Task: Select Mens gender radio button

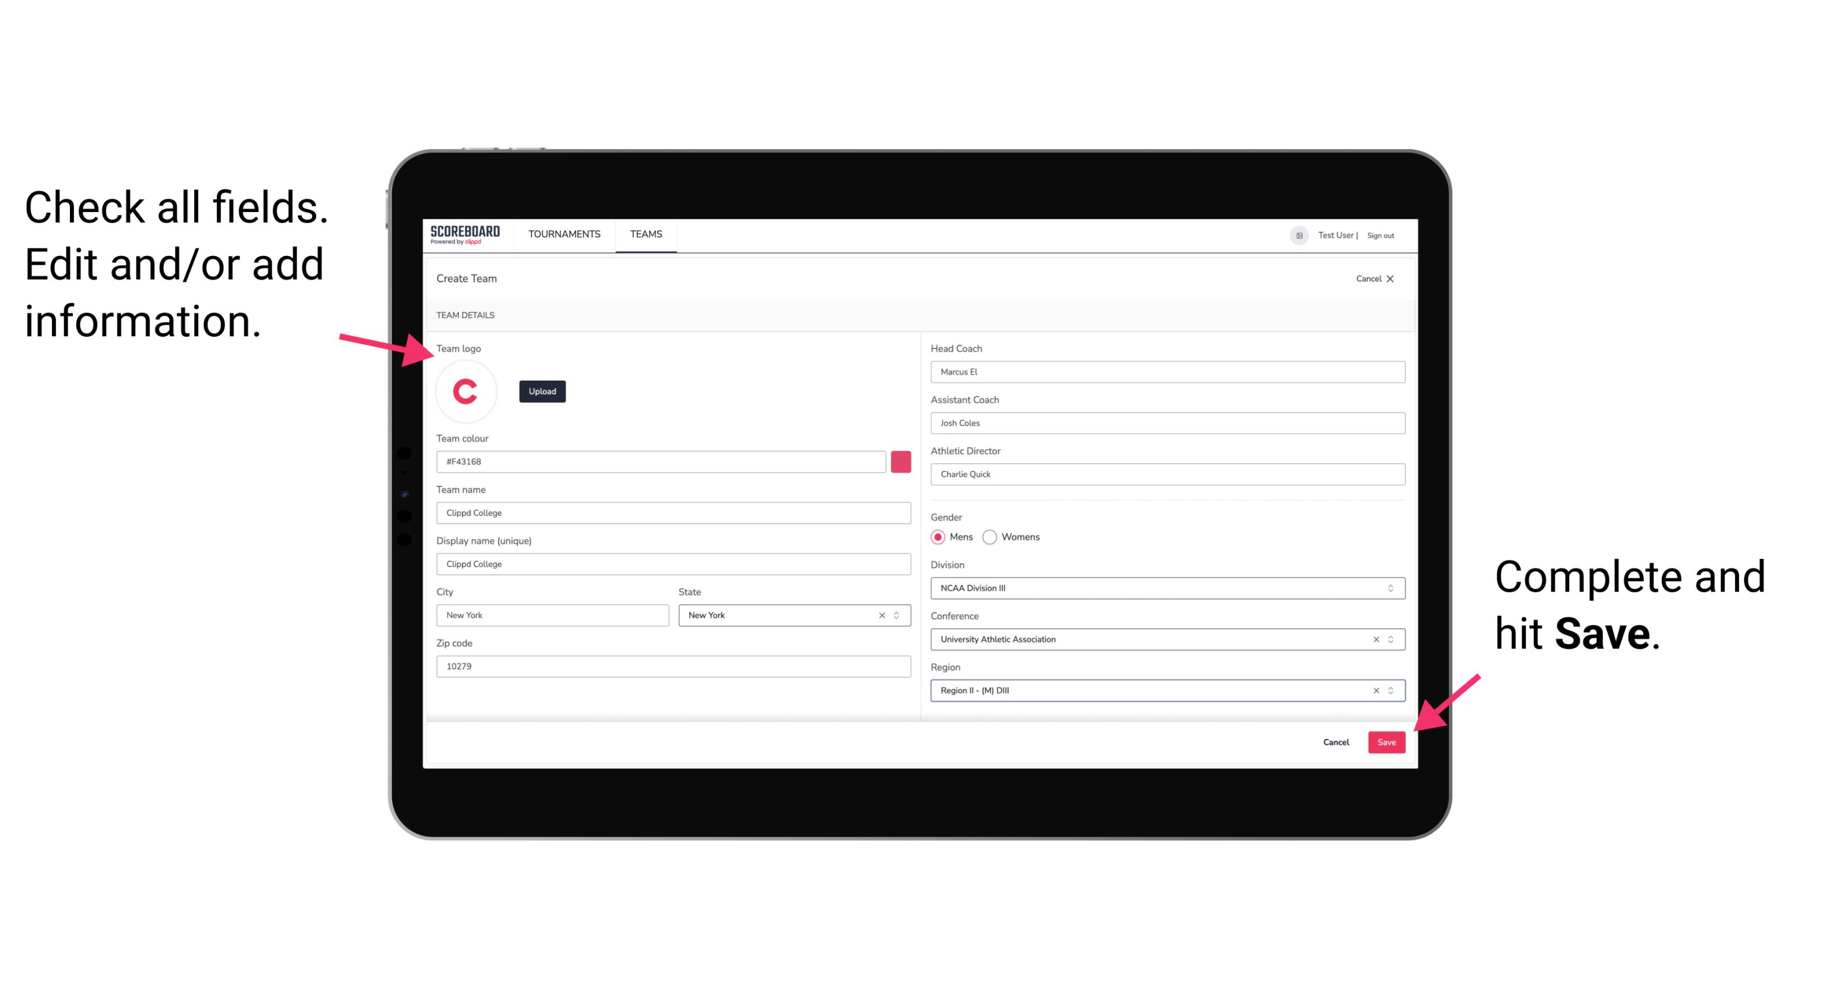Action: pyautogui.click(x=937, y=537)
